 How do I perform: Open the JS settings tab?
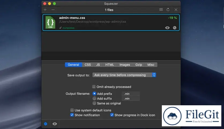[x=98, y=65]
